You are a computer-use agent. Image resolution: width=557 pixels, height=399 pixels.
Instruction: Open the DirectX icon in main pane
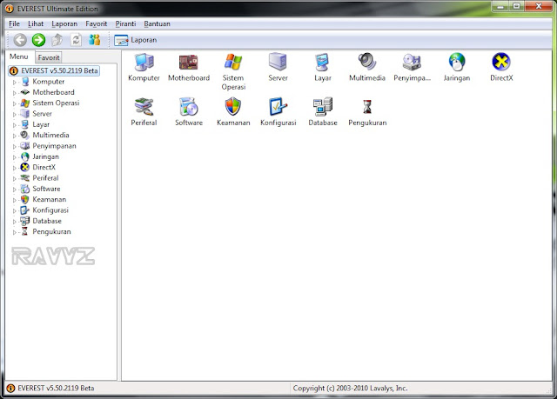pyautogui.click(x=501, y=62)
